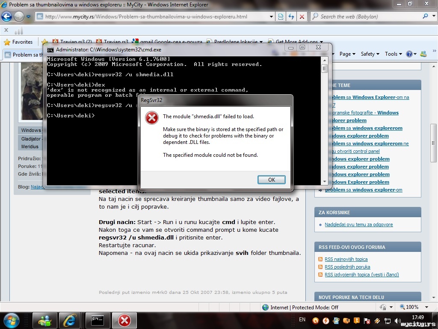438x329 pixels.
Task: Open 'RSS najnovijih topica' link
Action: (346, 259)
